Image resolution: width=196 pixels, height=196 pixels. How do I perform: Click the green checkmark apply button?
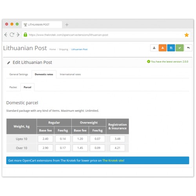180,48
